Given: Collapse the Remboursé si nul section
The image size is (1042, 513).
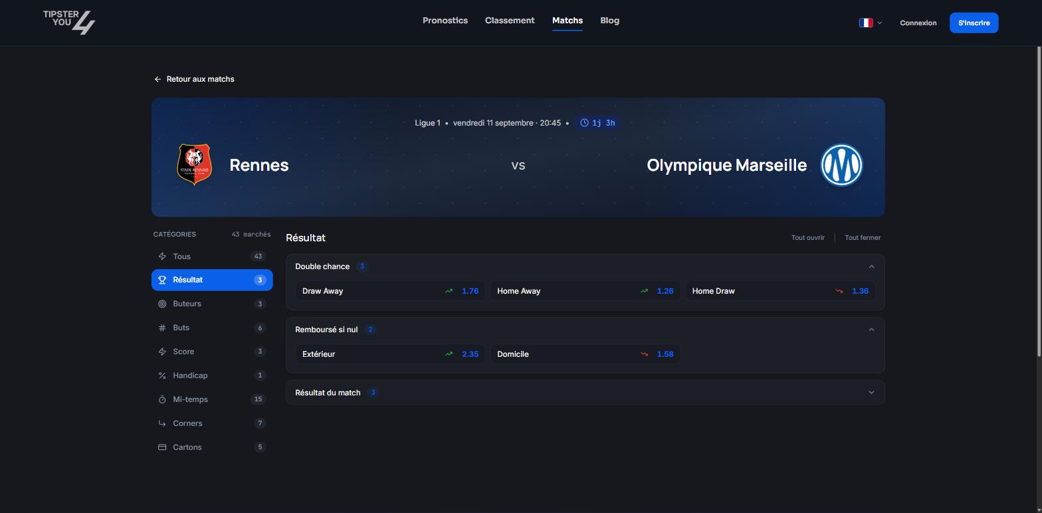Looking at the screenshot, I should [x=871, y=330].
